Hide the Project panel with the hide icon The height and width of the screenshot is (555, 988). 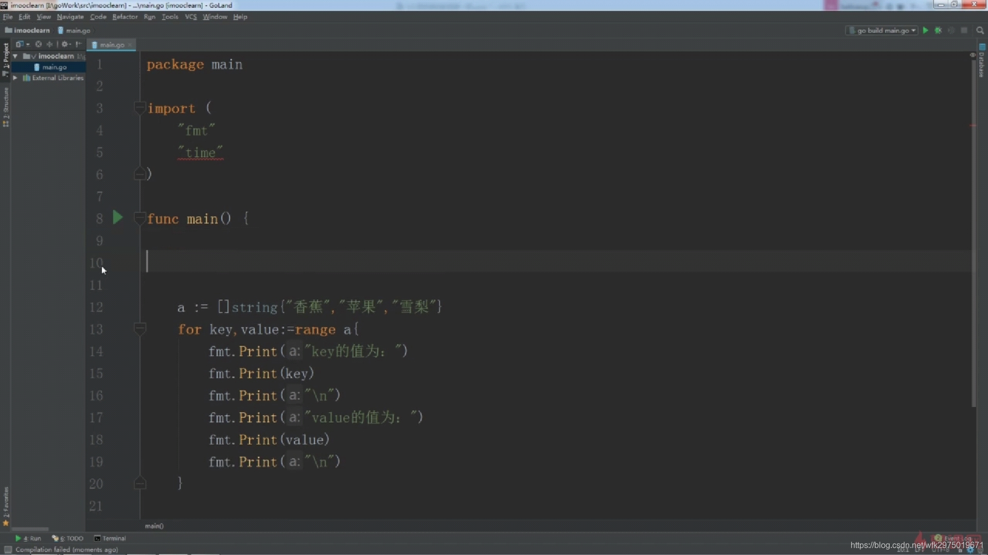(x=78, y=44)
